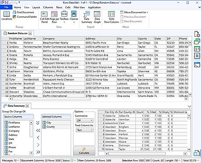Expand the Total status bar item

(x=191, y=160)
